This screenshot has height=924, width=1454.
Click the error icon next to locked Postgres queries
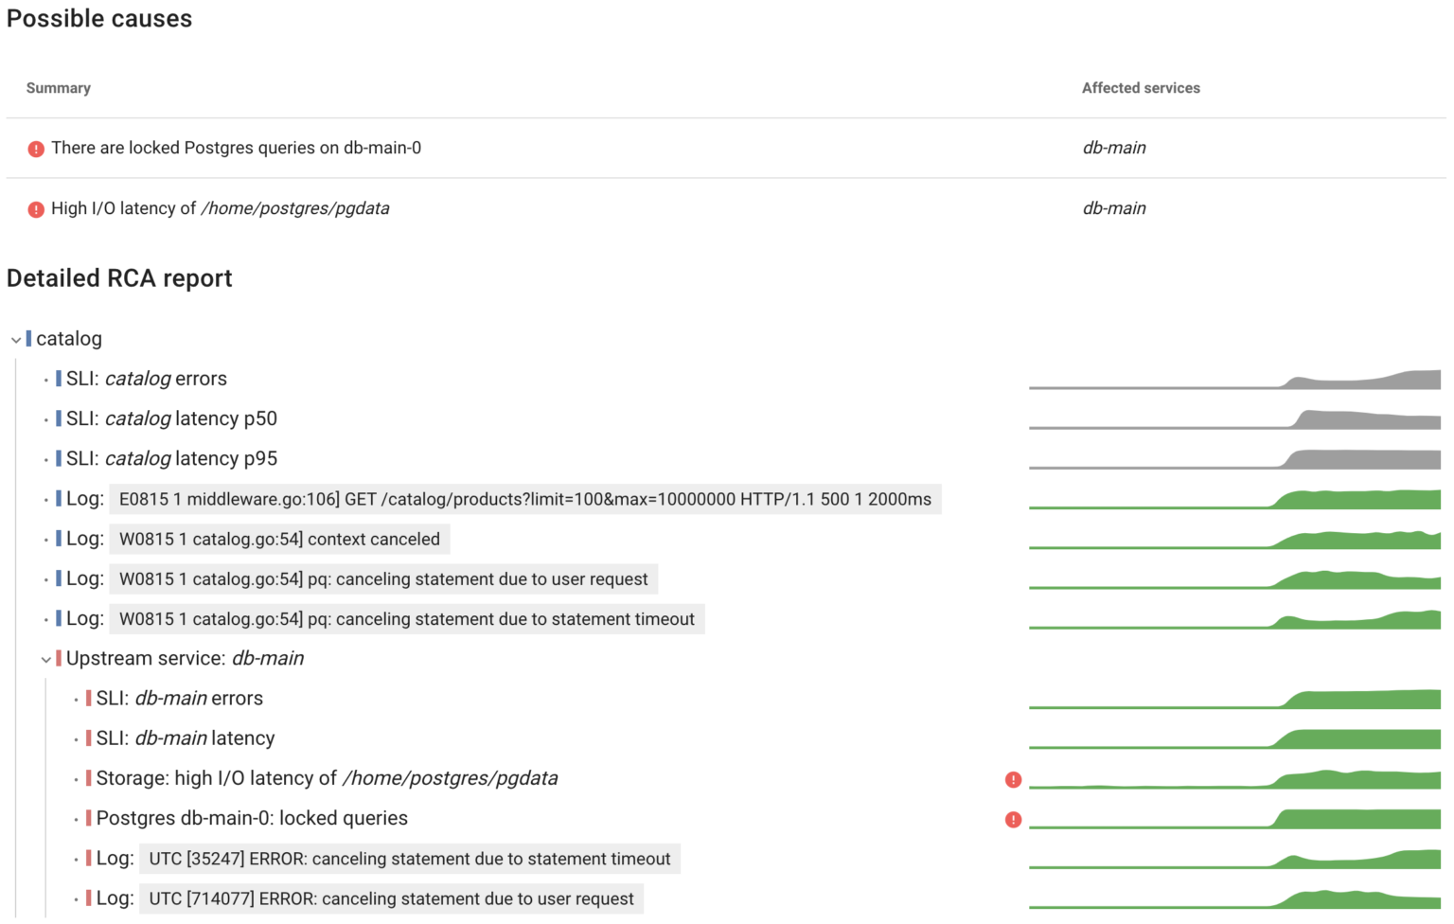[36, 148]
